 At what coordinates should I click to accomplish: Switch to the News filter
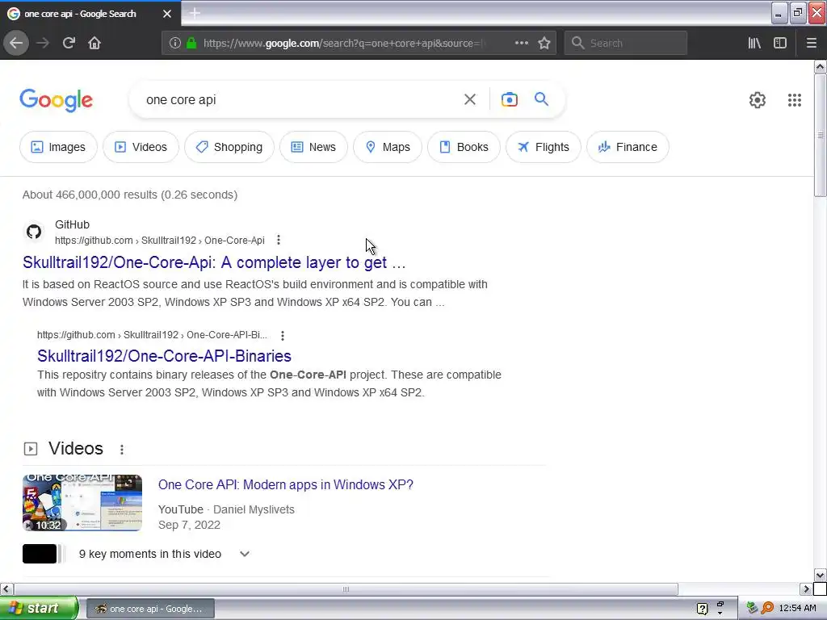tap(313, 147)
